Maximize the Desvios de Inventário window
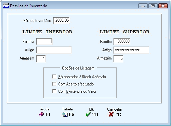Viewport: 171px width, 126px height. pyautogui.click(x=153, y=6)
